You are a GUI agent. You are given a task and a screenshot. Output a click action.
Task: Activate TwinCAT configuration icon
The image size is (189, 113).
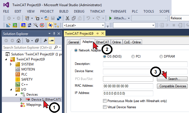pos(8,25)
